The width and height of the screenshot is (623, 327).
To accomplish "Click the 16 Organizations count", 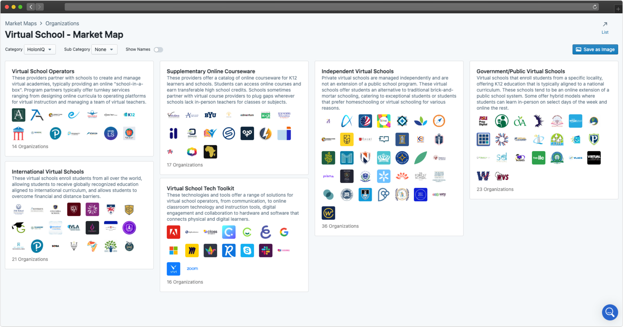I will point(185,282).
